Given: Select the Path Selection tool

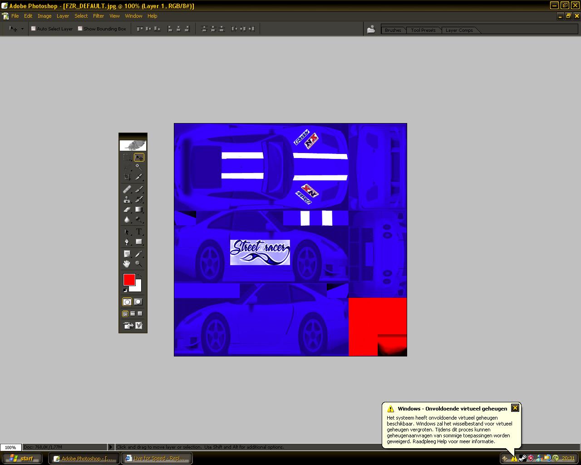Looking at the screenshot, I should 127,232.
